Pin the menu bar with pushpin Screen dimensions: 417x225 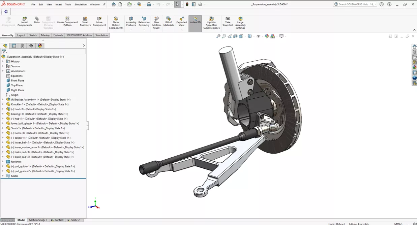(104, 4)
